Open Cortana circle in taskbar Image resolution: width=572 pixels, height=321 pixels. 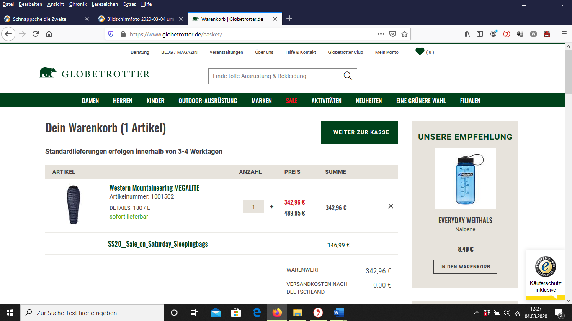tap(174, 313)
